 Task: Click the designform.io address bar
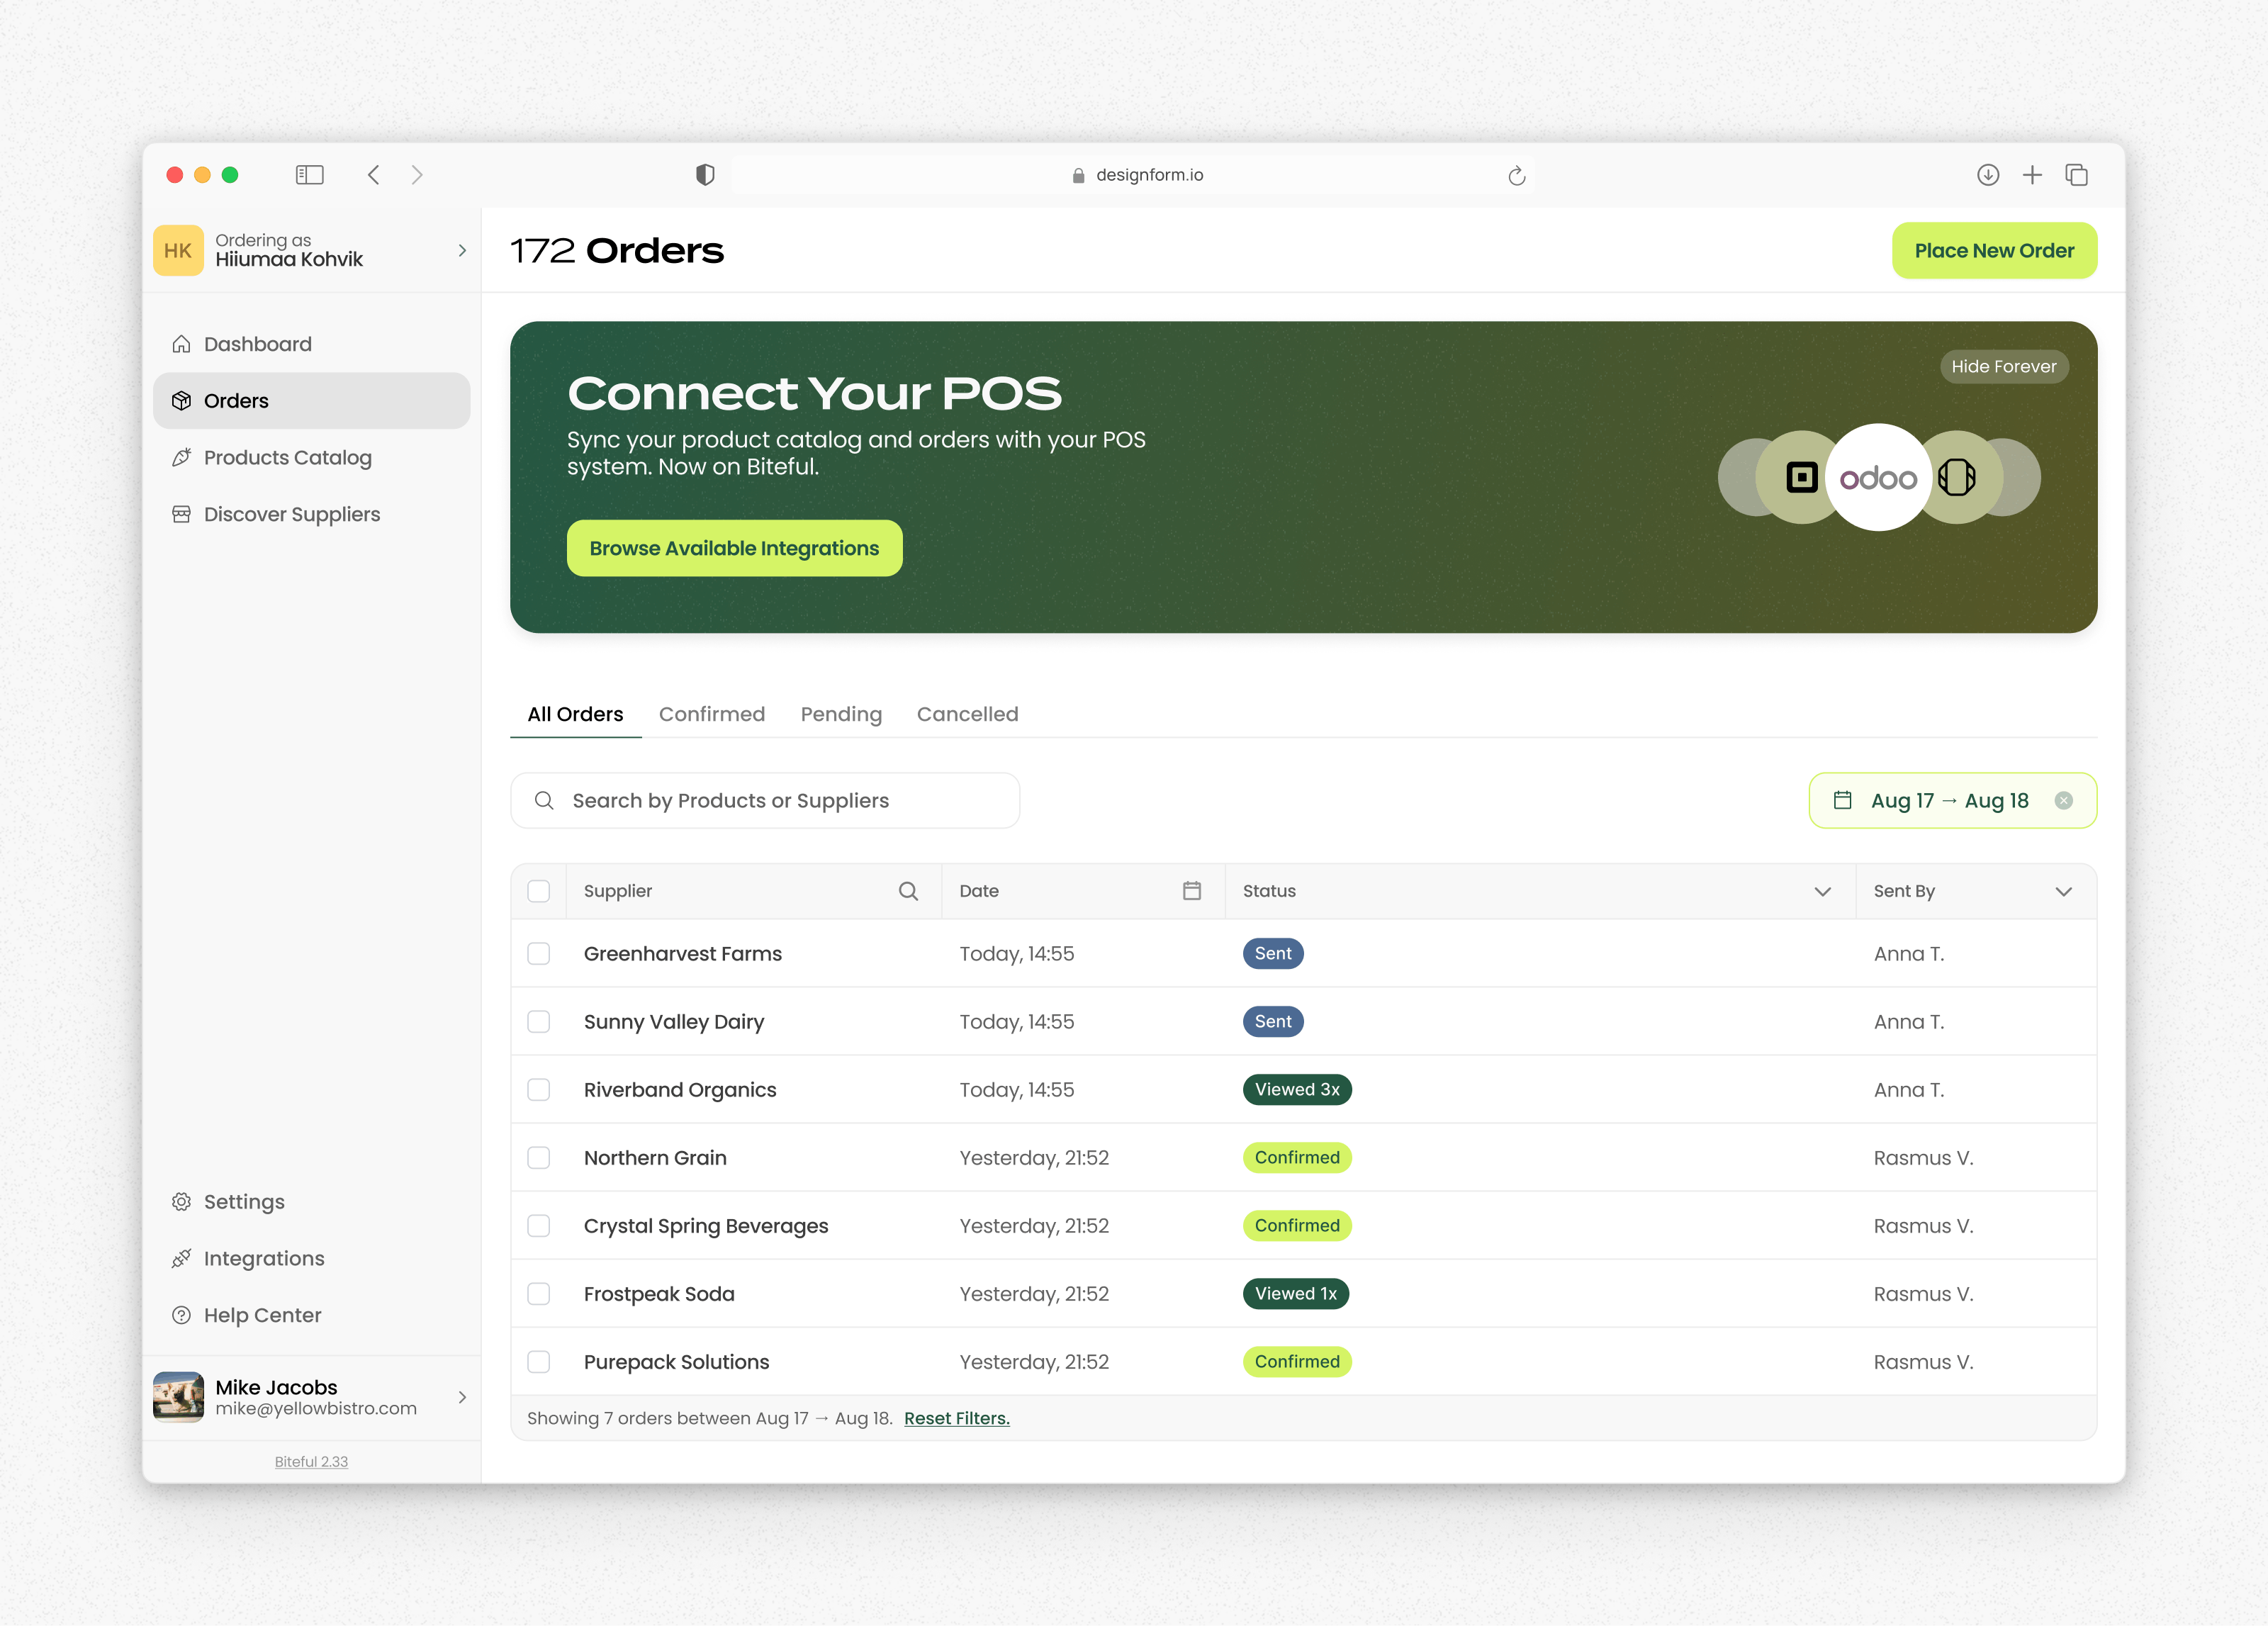coord(1133,175)
